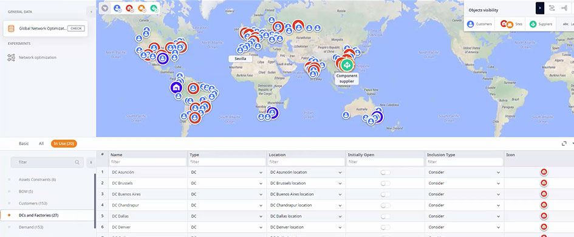Image resolution: width=574 pixels, height=237 pixels.
Task: Open Inclusion Type dropdown for DC Chandrapur
Action: (x=464, y=205)
